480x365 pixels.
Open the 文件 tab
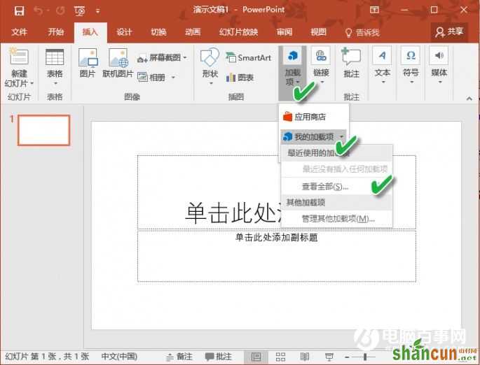pos(19,32)
